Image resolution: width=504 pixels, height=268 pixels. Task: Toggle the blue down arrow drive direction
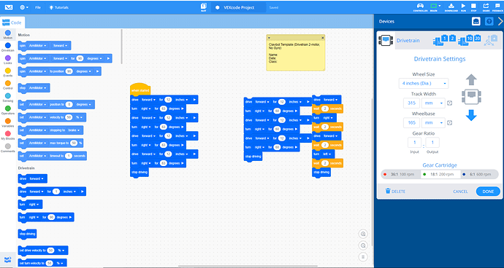pos(471,115)
